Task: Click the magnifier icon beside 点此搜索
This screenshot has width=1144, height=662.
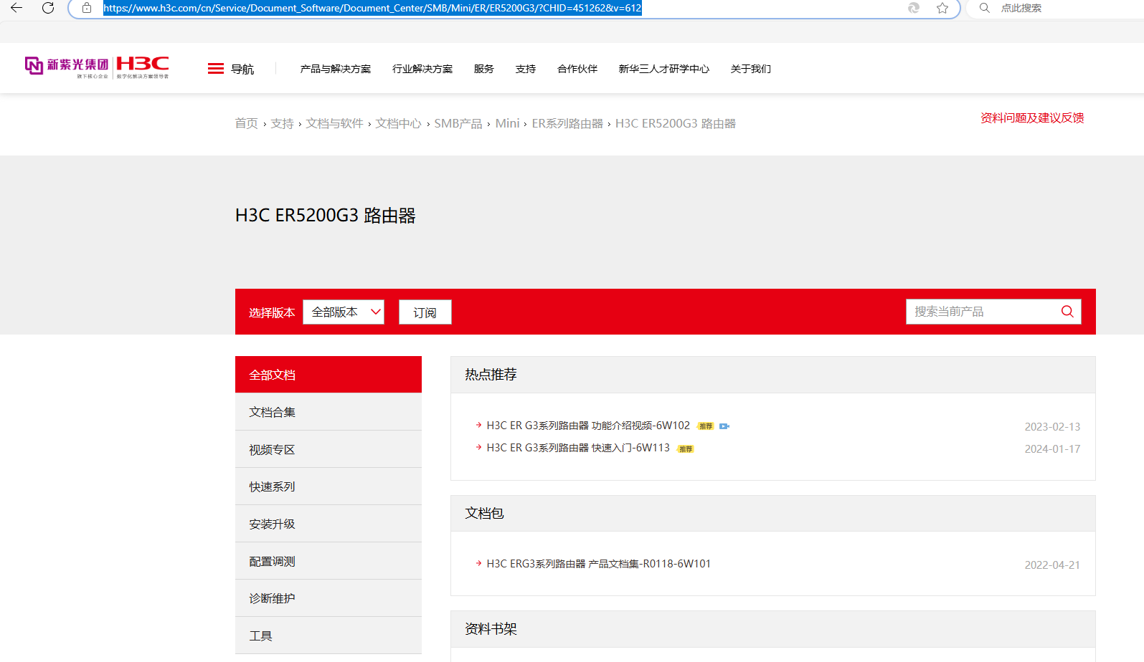Action: 985,8
